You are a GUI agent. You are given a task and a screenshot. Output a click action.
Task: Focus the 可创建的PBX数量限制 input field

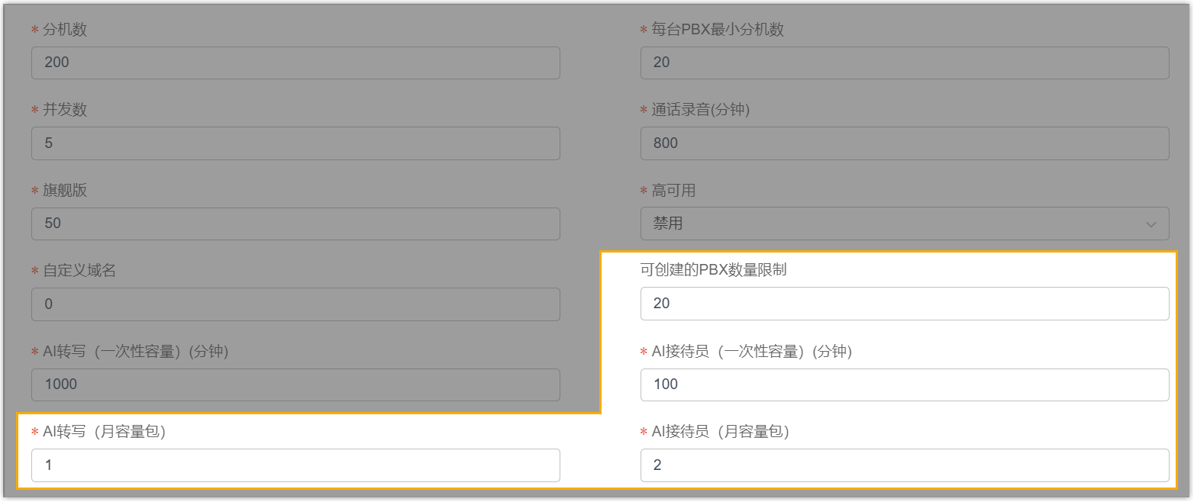(x=905, y=304)
